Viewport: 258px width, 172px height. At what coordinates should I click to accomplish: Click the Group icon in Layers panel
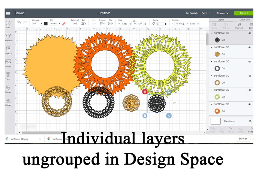tap(214, 25)
